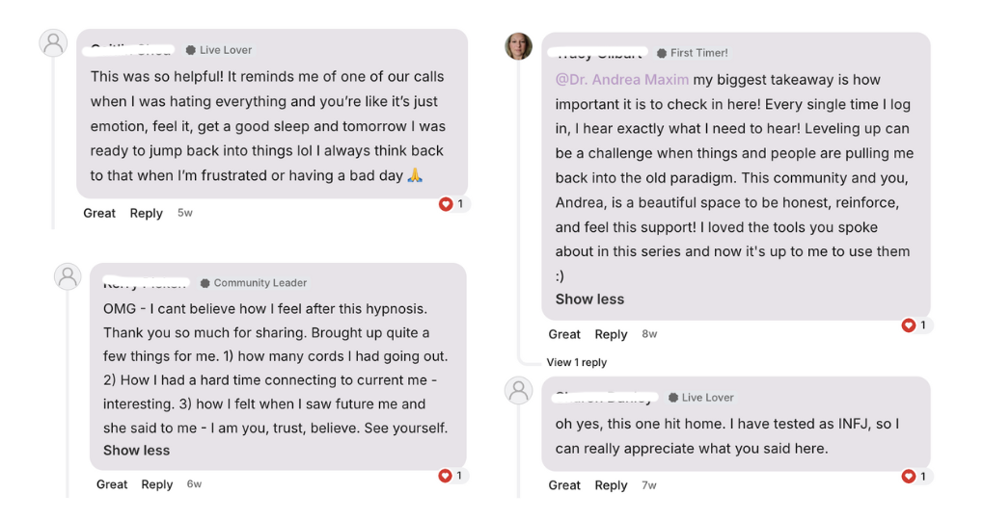
Task: Click the heart reaction on Tracy's biggest takeaway comment
Action: (908, 325)
